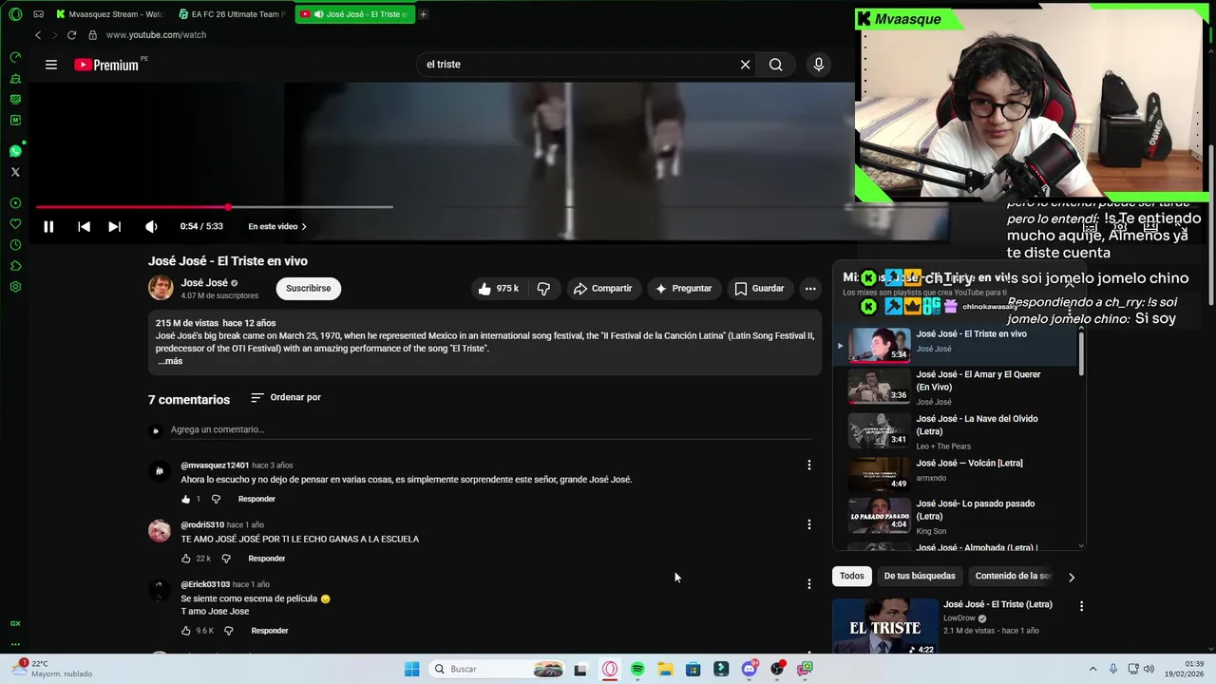Like the video with 975 k
Viewport: 1216px width, 684px height.
click(x=499, y=289)
